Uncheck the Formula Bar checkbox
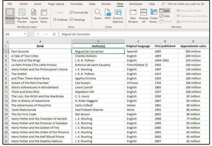The height and width of the screenshot is (146, 212). (x=71, y=12)
